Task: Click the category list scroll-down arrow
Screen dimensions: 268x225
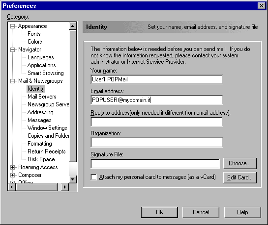Action: tap(73, 179)
